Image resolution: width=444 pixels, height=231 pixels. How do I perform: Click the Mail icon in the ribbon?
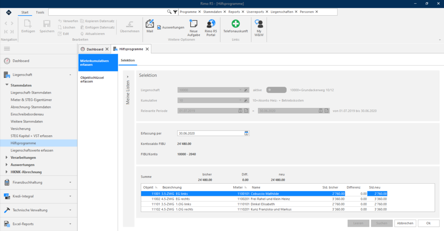coord(150,24)
